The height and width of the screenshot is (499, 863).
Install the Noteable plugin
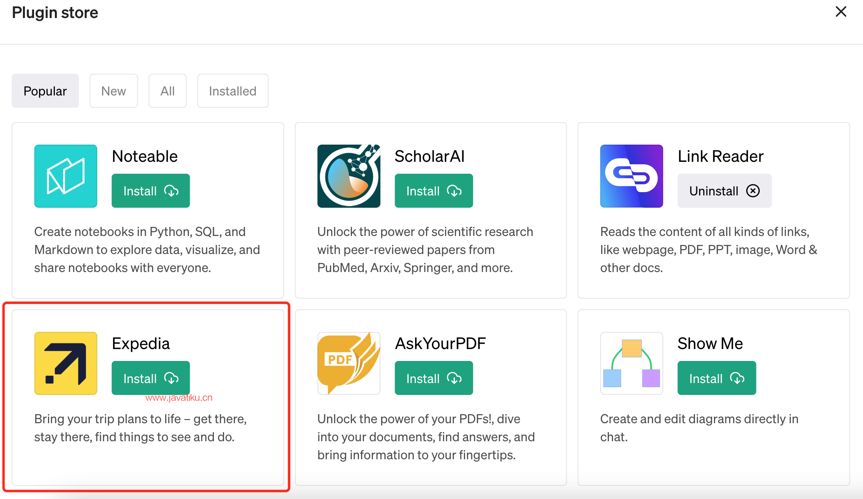pos(151,191)
